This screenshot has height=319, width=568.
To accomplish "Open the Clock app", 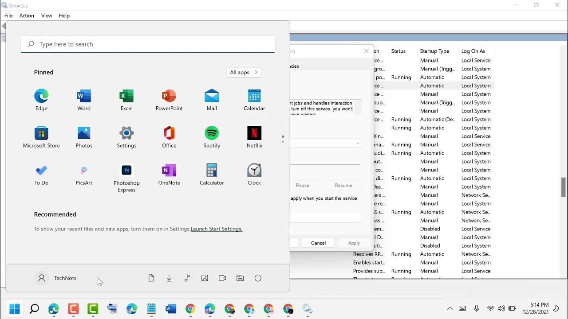I will pos(254,174).
